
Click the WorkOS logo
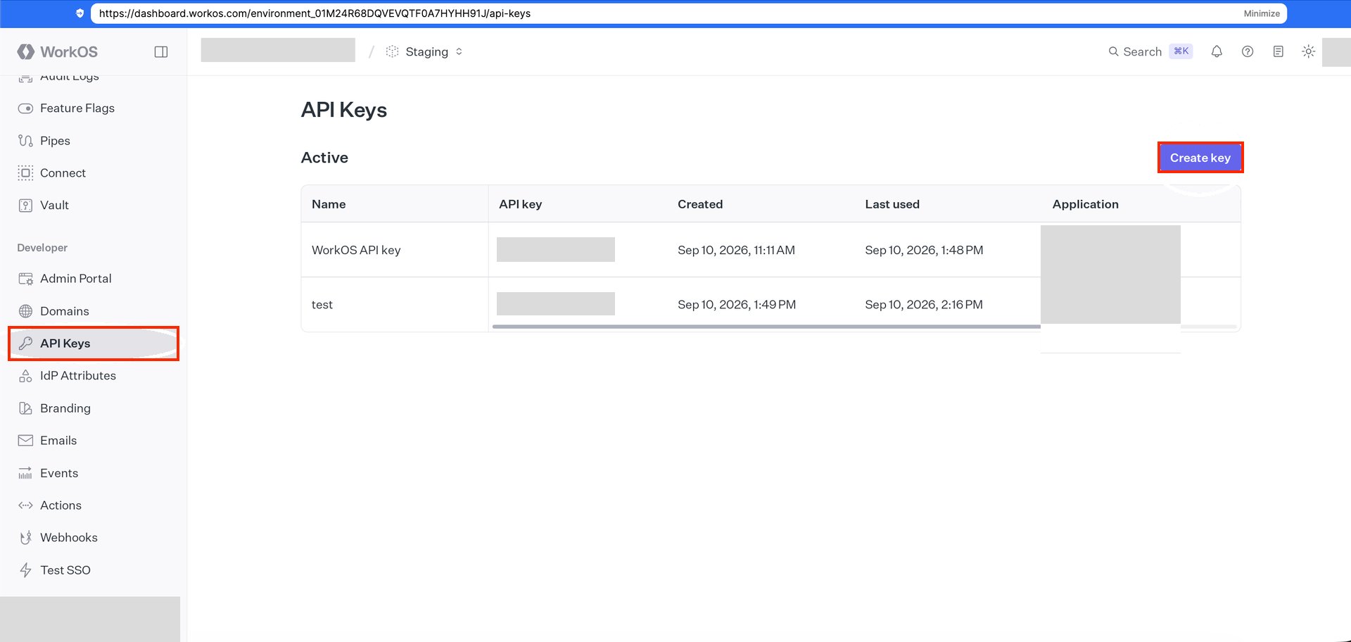tap(58, 51)
